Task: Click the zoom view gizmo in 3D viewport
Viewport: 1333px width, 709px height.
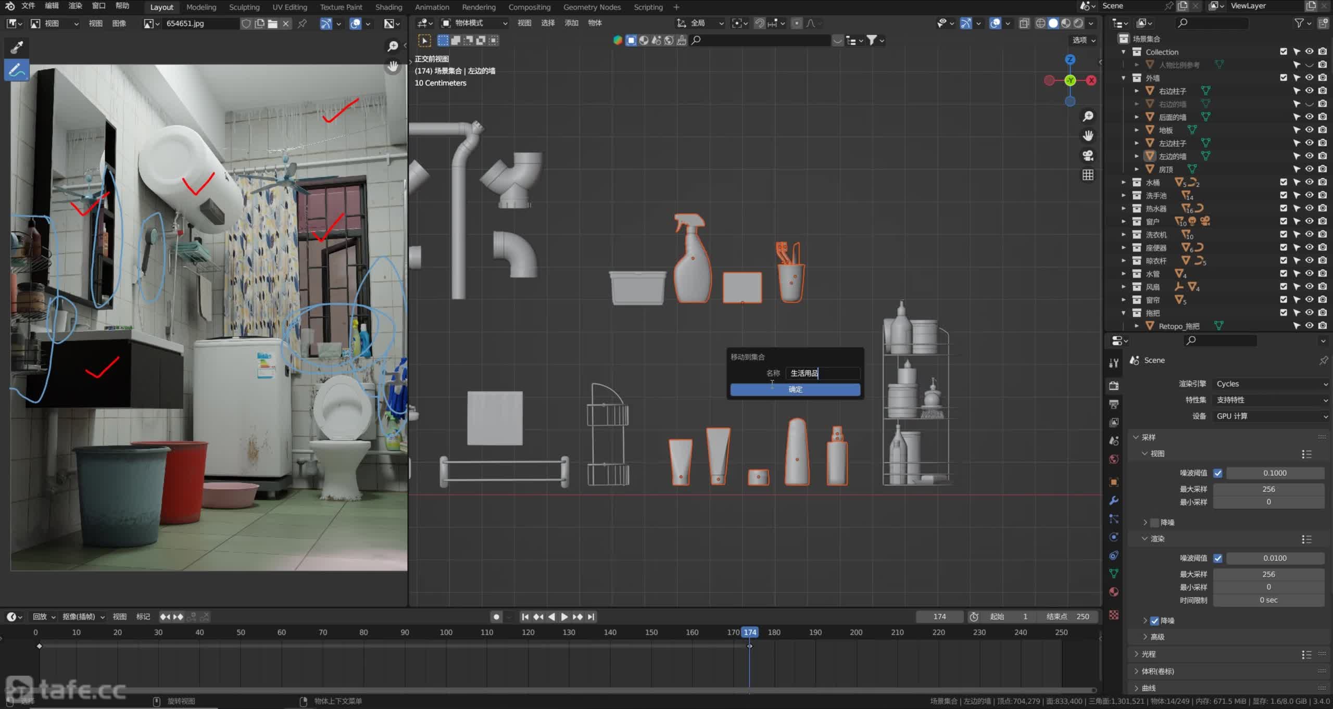Action: 1088,116
